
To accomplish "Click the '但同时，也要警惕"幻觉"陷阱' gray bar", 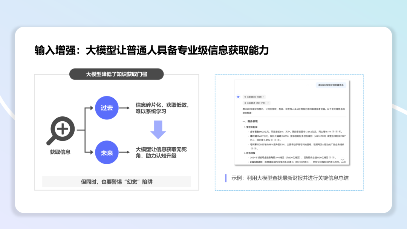I will (x=116, y=182).
